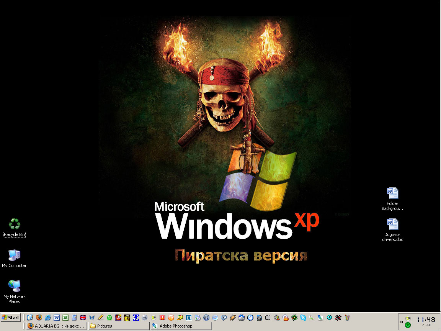Click the teal clock quick launch icon
The height and width of the screenshot is (331, 441).
point(329,318)
